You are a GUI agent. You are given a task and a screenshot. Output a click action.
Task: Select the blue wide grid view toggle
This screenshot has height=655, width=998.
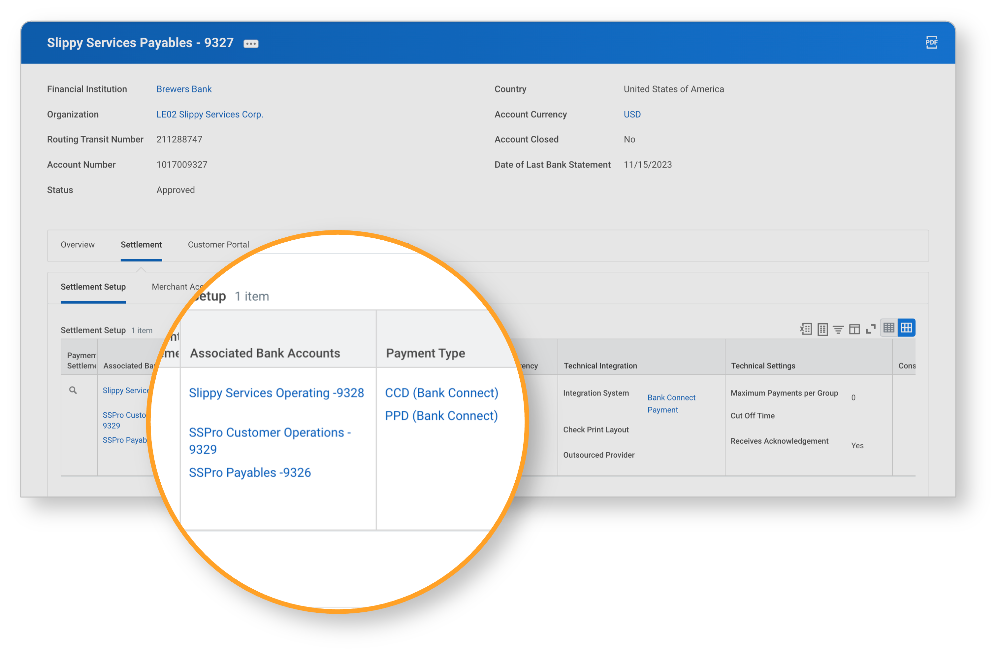coord(906,328)
